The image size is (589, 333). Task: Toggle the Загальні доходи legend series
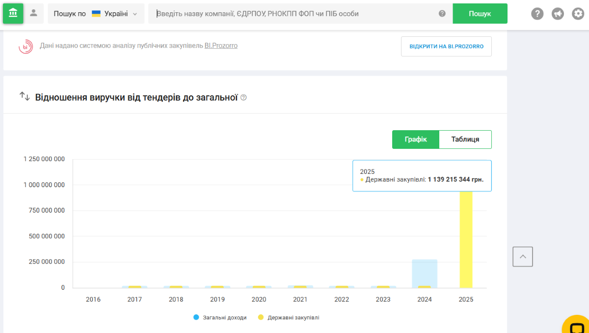click(x=220, y=318)
